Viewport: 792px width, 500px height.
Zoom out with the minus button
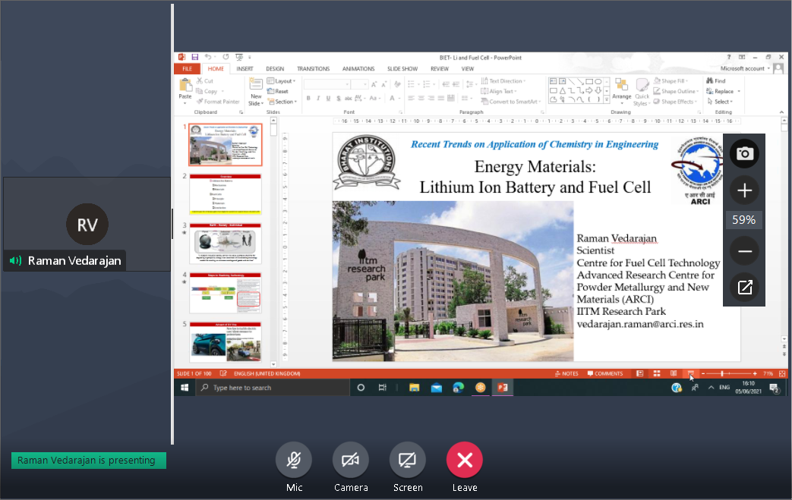[x=744, y=250]
